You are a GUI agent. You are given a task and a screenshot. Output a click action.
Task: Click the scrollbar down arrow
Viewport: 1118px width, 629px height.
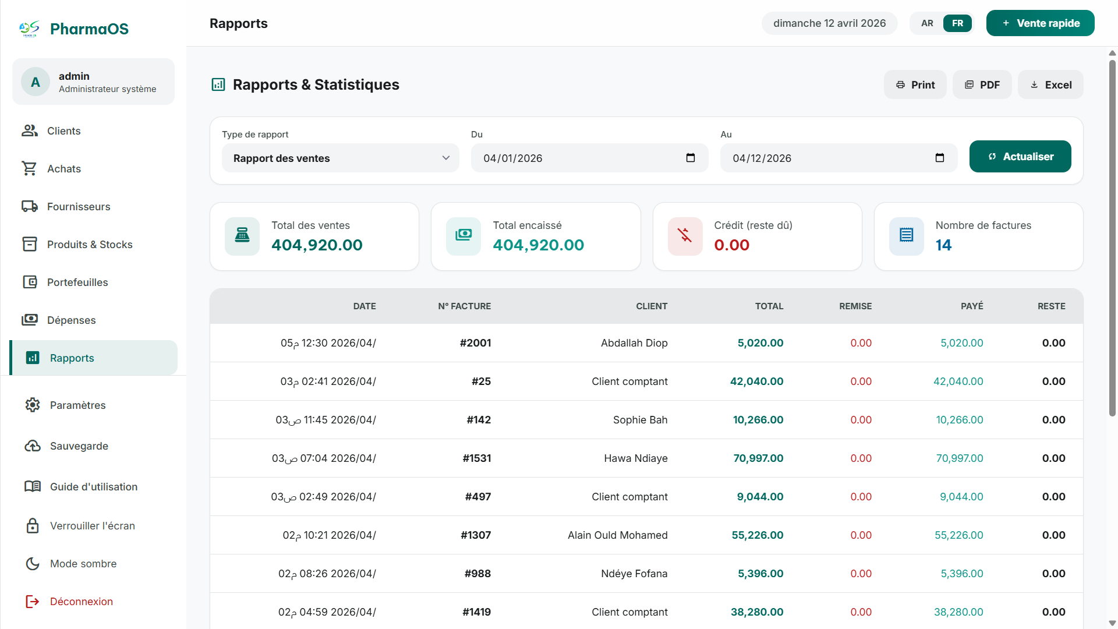tap(1112, 623)
